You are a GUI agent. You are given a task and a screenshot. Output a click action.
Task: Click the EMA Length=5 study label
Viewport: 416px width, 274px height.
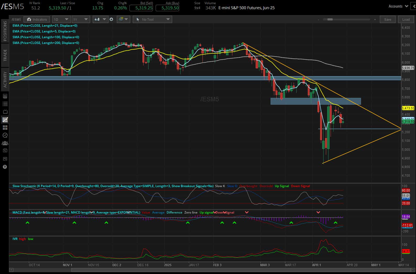pyautogui.click(x=44, y=31)
